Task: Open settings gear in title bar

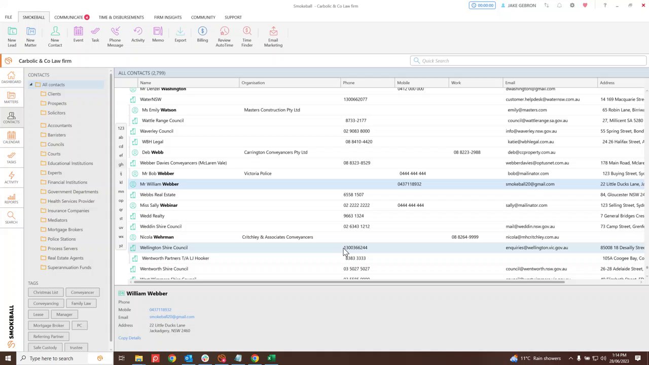Action: (x=572, y=6)
